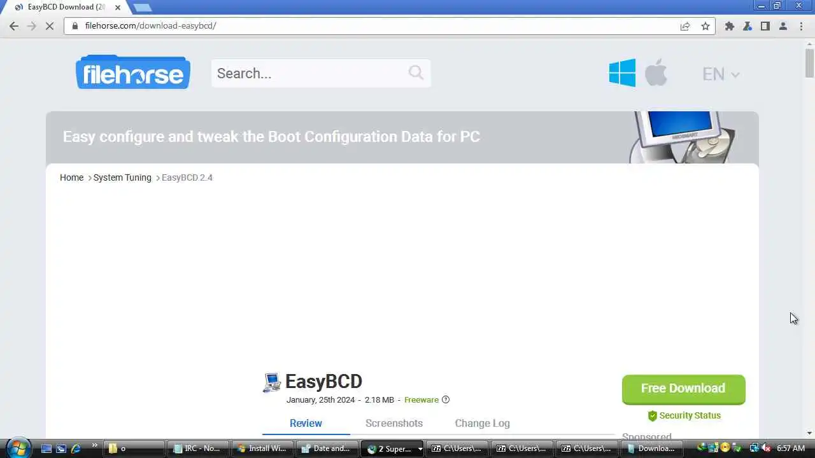Click scrollbar up arrow
This screenshot has width=815, height=458.
(x=809, y=43)
